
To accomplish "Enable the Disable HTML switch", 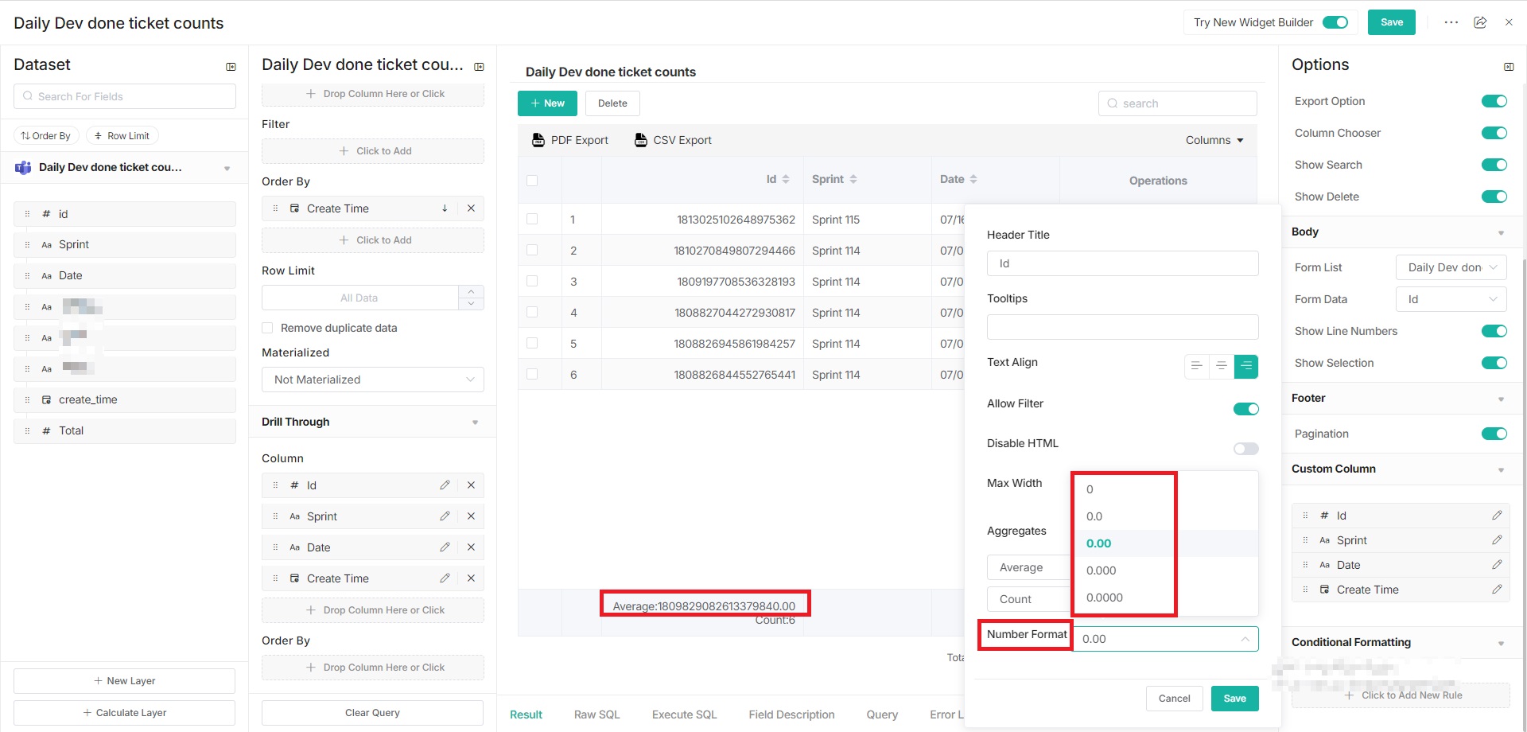I will [x=1245, y=449].
